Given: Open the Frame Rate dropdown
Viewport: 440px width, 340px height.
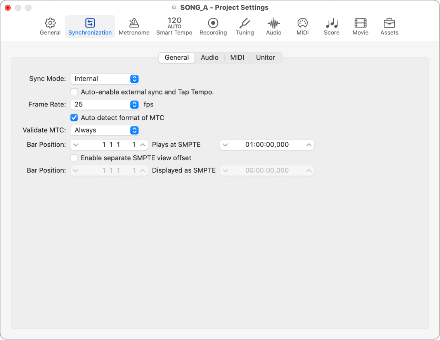Looking at the screenshot, I should 105,105.
